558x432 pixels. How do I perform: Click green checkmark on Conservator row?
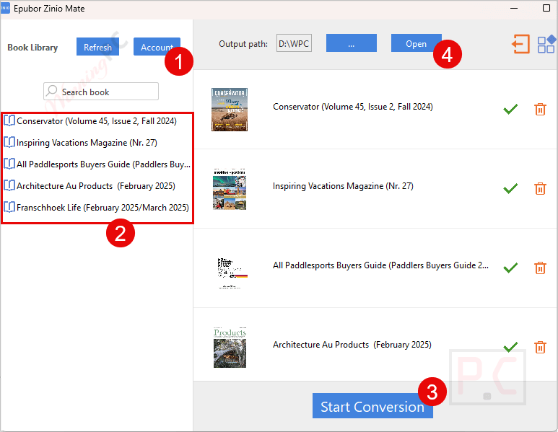coord(510,109)
